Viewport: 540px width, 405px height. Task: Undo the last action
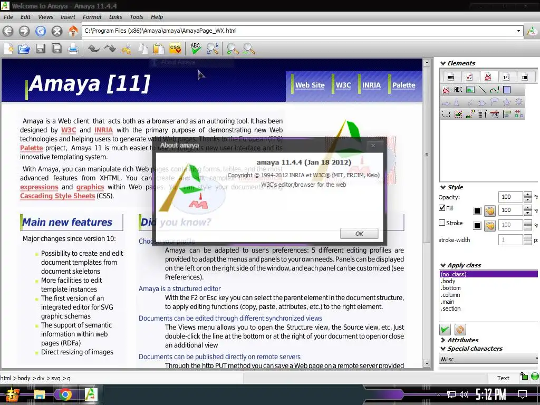click(x=93, y=49)
